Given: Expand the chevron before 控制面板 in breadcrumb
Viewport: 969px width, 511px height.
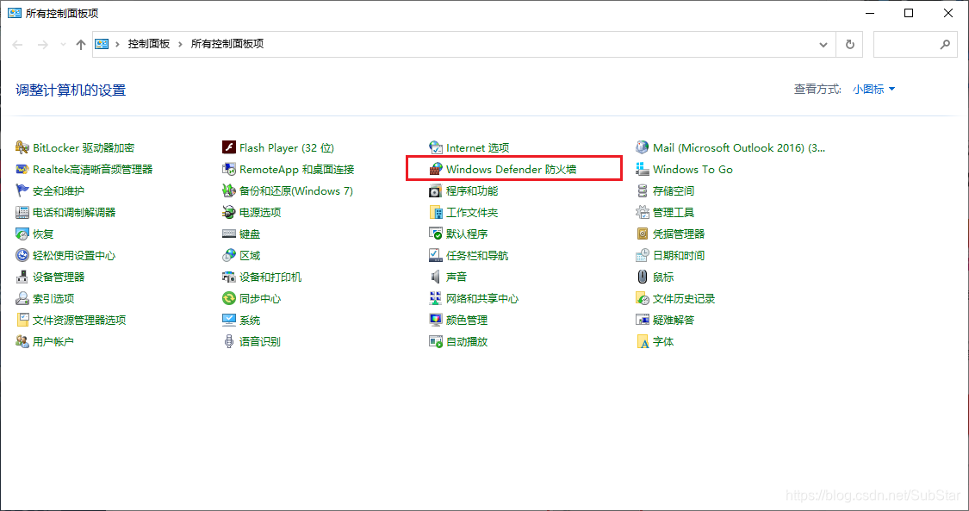Looking at the screenshot, I should click(x=117, y=44).
